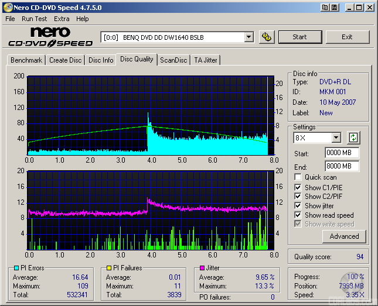Click the Nero application icon in title bar
Image resolution: width=378 pixels, height=306 pixels.
click(7, 8)
